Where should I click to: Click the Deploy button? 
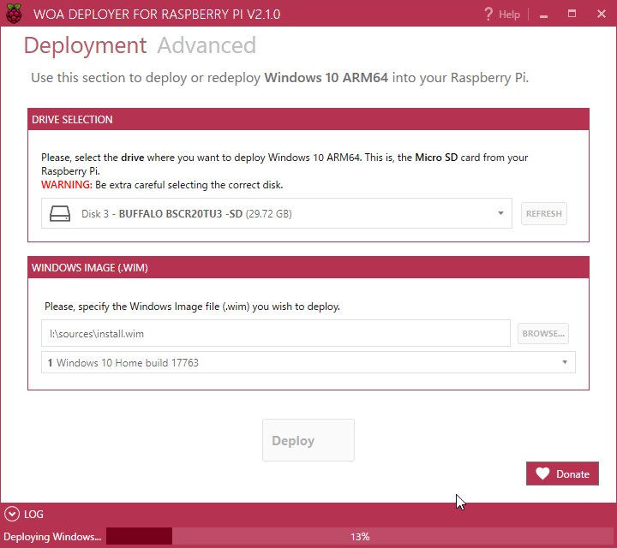pyautogui.click(x=308, y=440)
